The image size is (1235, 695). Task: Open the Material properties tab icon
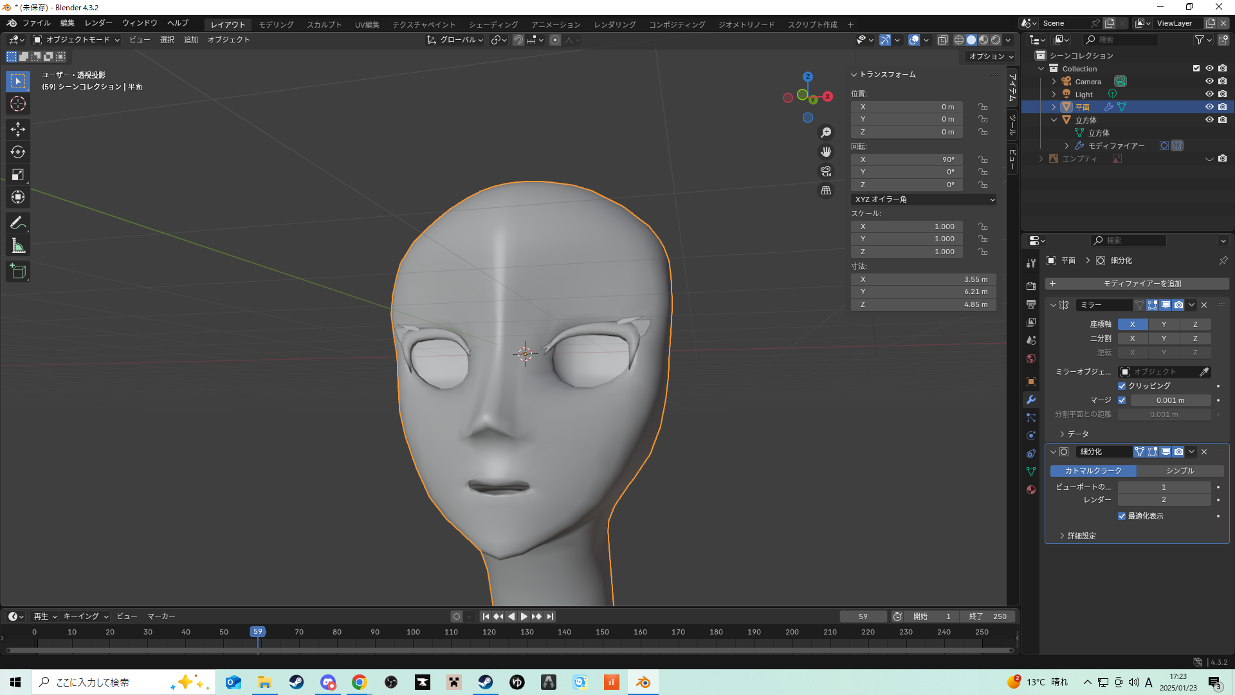point(1031,490)
